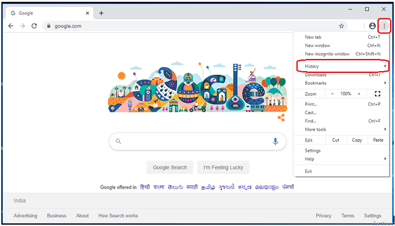Screen dimensions: 395x226
Task: Switch language to ਪੰਜਾਬੀ
Action: tap(288, 187)
